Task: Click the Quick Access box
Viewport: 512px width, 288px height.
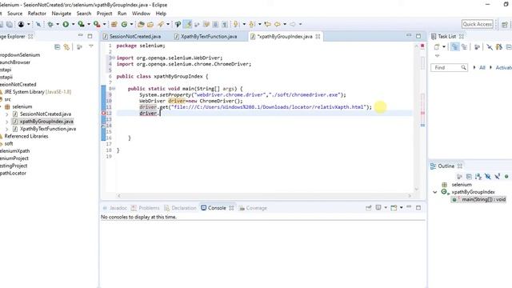Action: coord(478,24)
